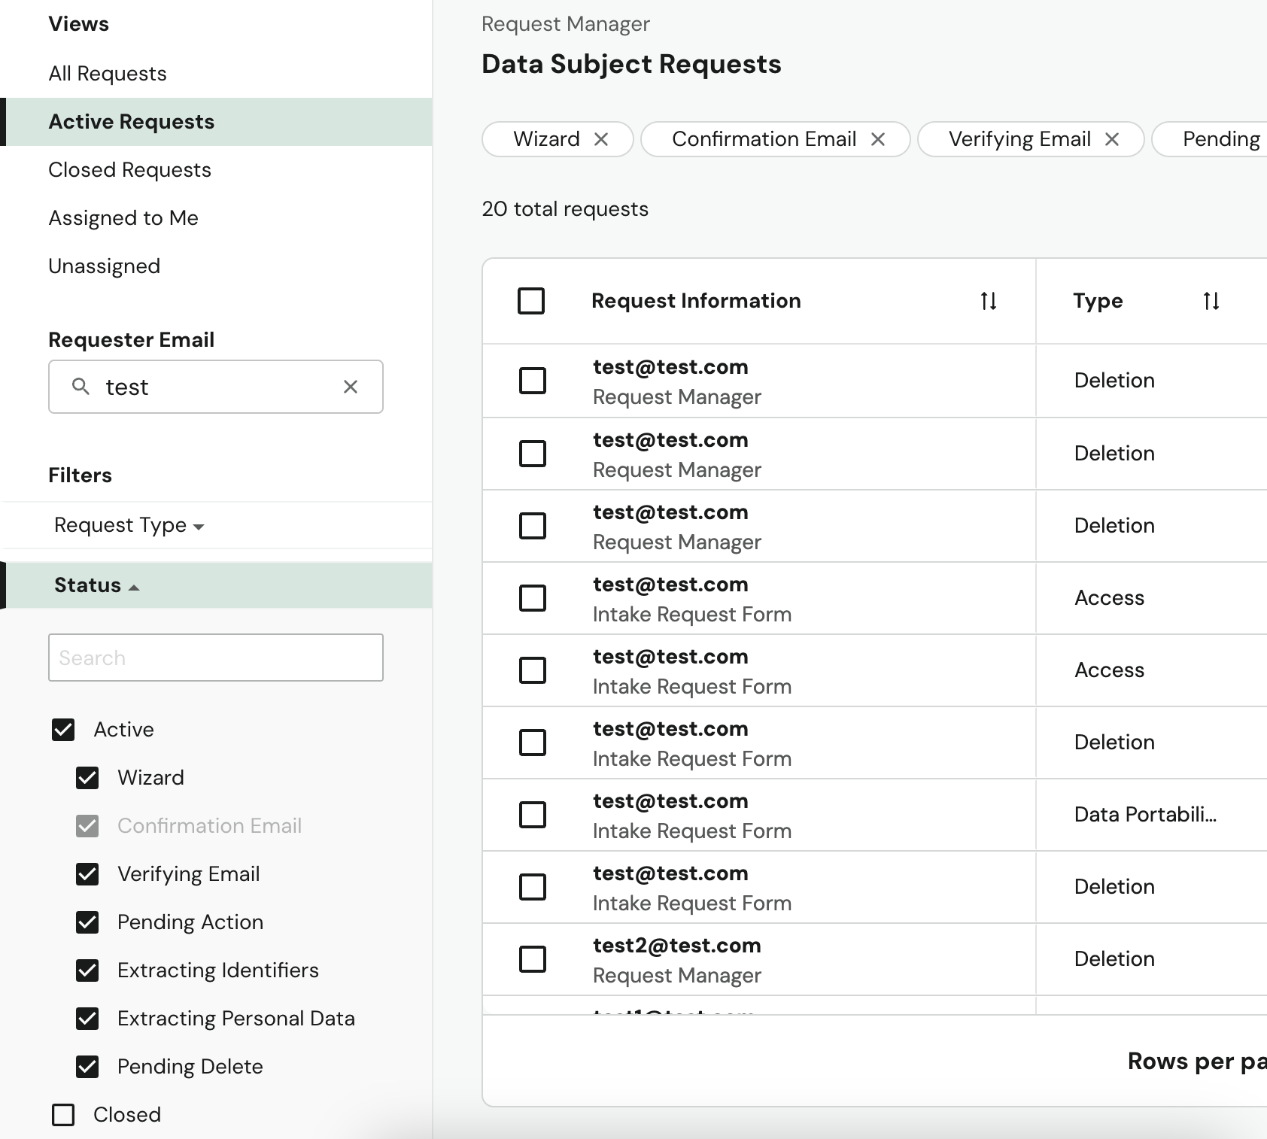Click the Request Information column header text

(x=696, y=301)
